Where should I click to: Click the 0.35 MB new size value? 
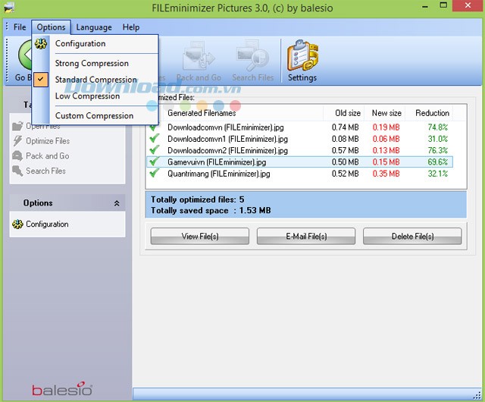(x=386, y=174)
